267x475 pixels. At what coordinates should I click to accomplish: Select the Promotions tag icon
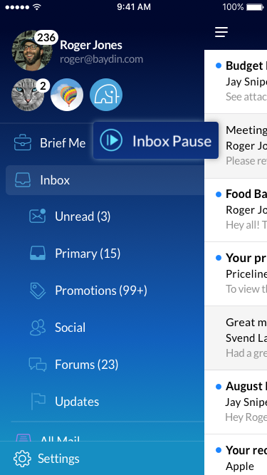pos(38,291)
